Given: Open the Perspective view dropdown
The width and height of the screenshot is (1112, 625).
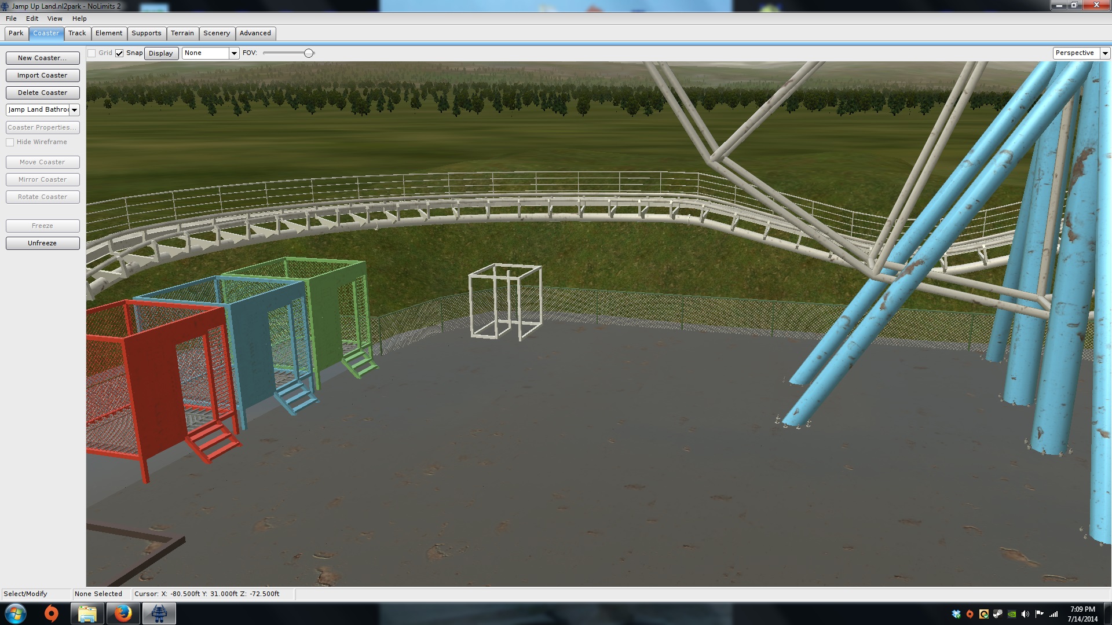Looking at the screenshot, I should [x=1105, y=53].
